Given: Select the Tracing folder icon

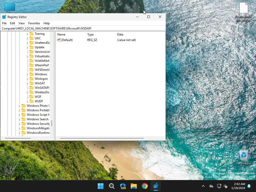Looking at the screenshot, I should coord(31,34).
